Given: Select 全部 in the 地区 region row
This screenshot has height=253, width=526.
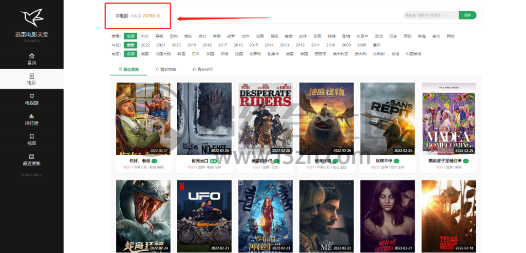Looking at the screenshot, I should (x=130, y=54).
